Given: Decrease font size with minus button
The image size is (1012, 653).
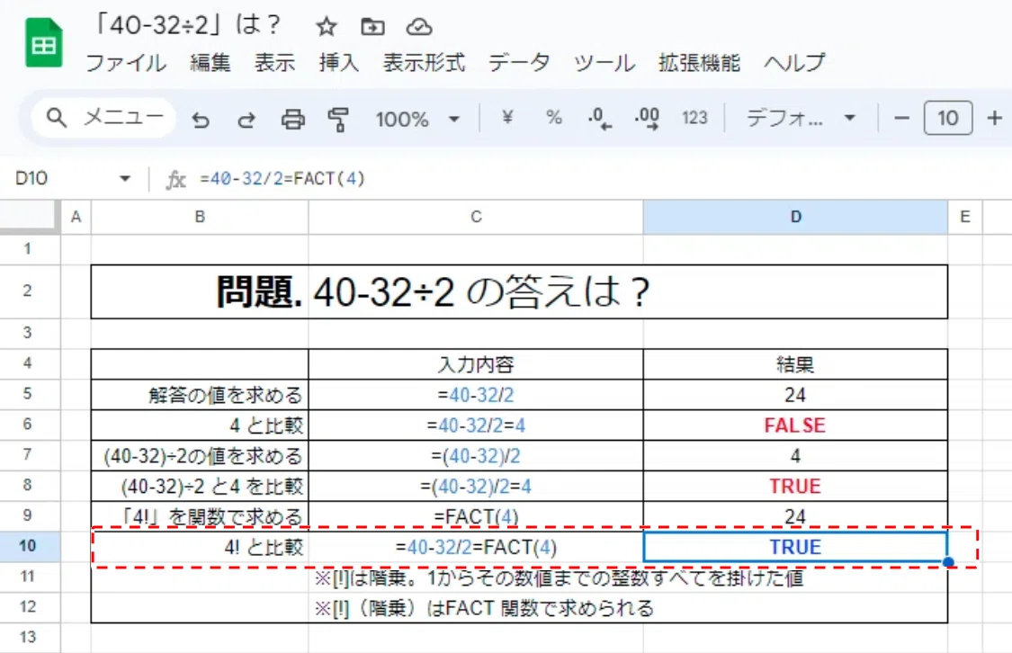Looking at the screenshot, I should [901, 118].
